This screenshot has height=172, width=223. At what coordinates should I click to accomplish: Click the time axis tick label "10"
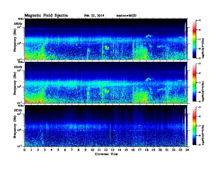[x=92, y=150]
